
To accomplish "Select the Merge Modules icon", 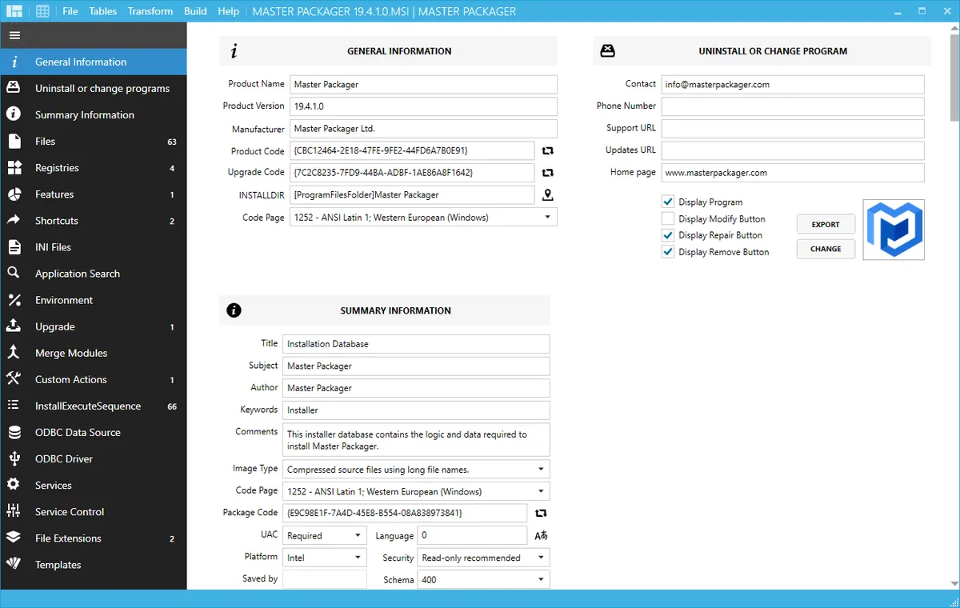I will (14, 353).
